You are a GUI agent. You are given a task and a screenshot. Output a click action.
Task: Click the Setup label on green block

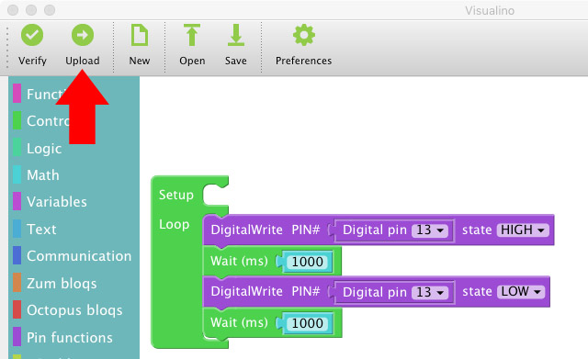click(x=175, y=195)
